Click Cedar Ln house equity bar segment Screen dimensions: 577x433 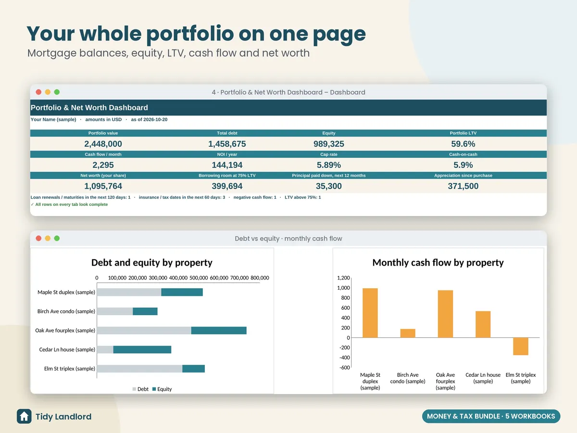point(142,350)
